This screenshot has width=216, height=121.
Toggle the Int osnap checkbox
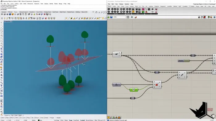[23, 118]
